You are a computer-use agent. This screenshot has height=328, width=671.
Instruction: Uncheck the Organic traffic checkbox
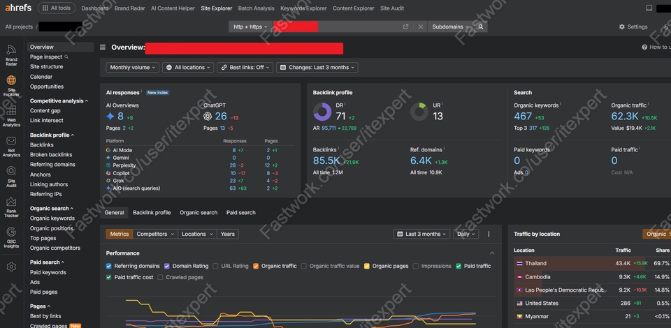pyautogui.click(x=256, y=266)
